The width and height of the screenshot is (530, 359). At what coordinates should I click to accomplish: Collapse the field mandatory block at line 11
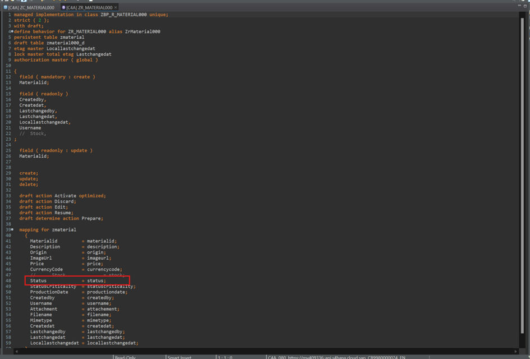(x=12, y=72)
